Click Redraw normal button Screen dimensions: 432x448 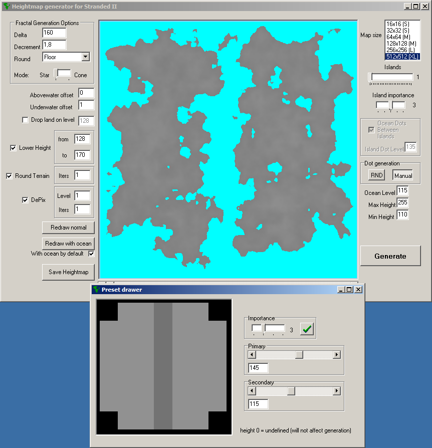pos(68,228)
